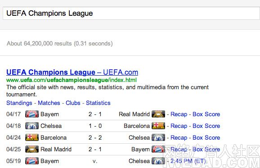Open Recap for Barcelona vs Chelsea 04/24

(179, 138)
